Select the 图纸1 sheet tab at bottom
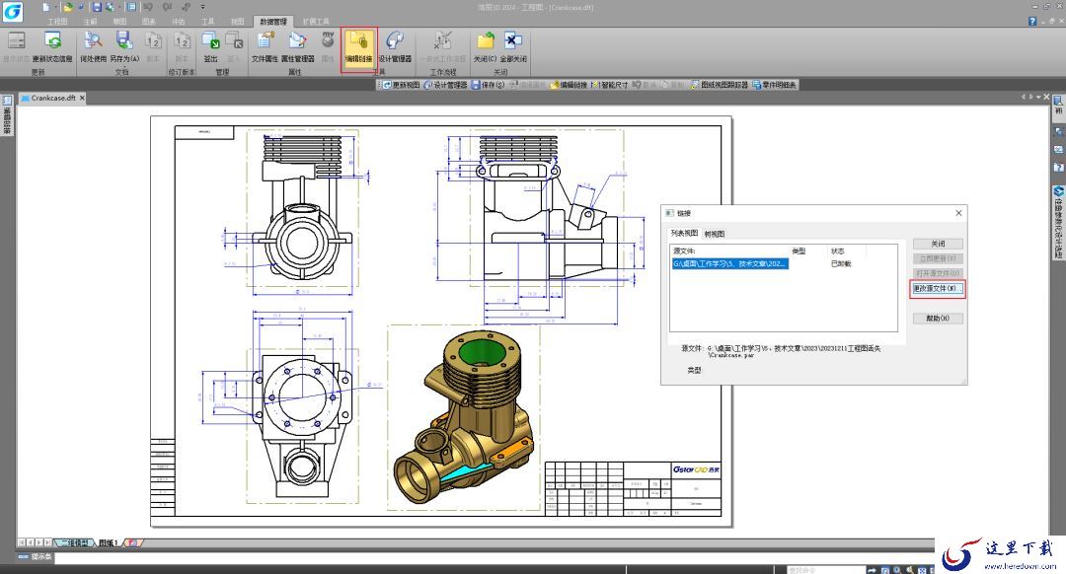 point(109,542)
